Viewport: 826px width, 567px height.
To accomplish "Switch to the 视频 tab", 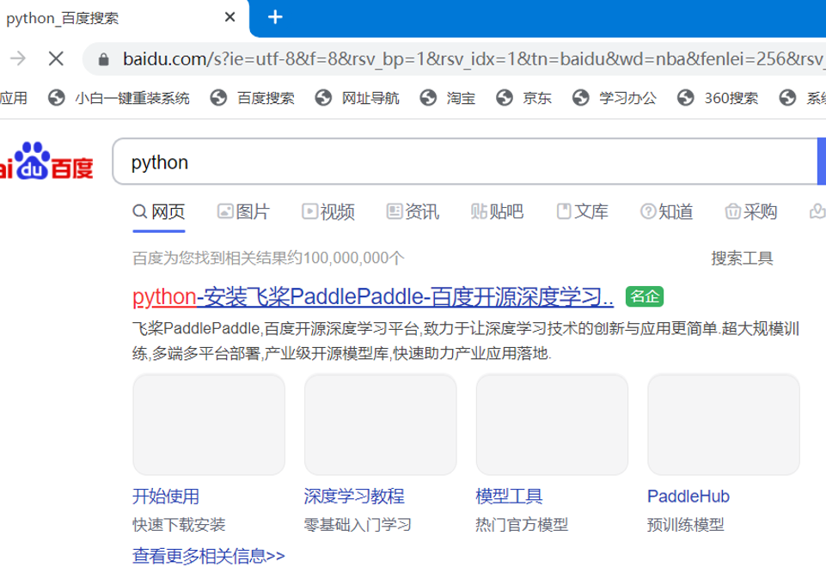I will (328, 211).
